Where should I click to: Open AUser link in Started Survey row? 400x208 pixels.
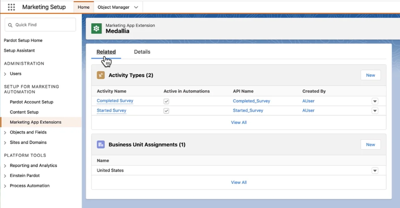pos(308,110)
